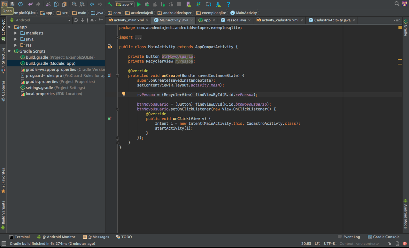Fold the onCreate method in gutter
Viewport: 409px width, 248px height.
click(117, 76)
